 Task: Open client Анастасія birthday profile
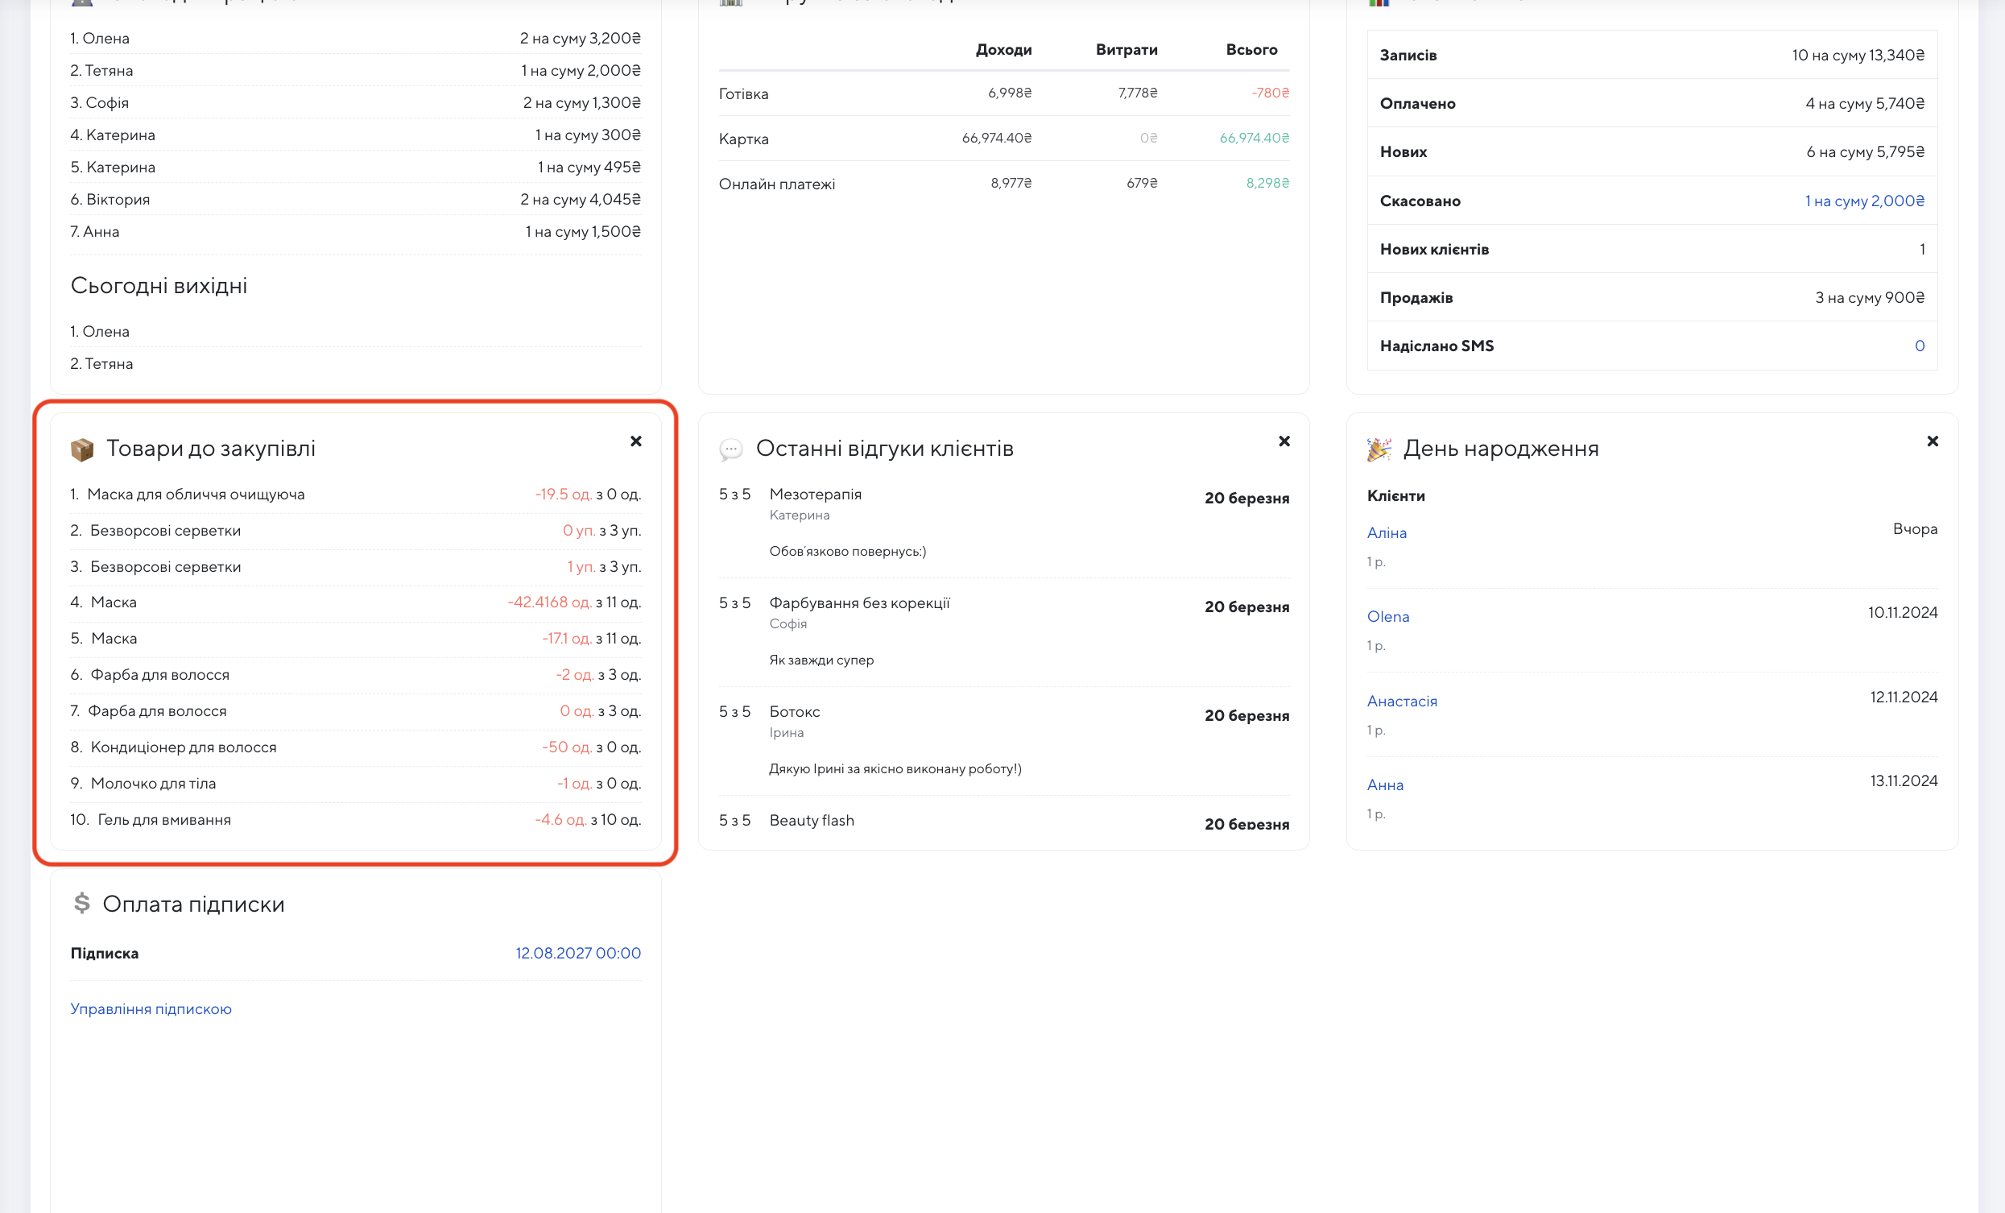(1402, 701)
